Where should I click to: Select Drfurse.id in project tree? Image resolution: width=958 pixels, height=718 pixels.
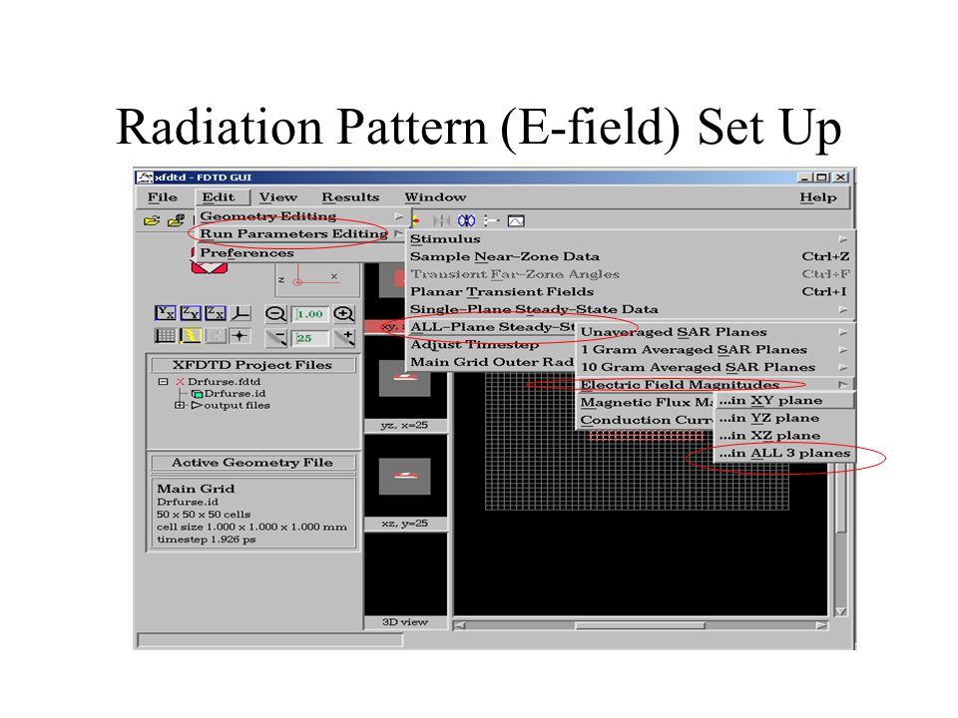pyautogui.click(x=235, y=393)
